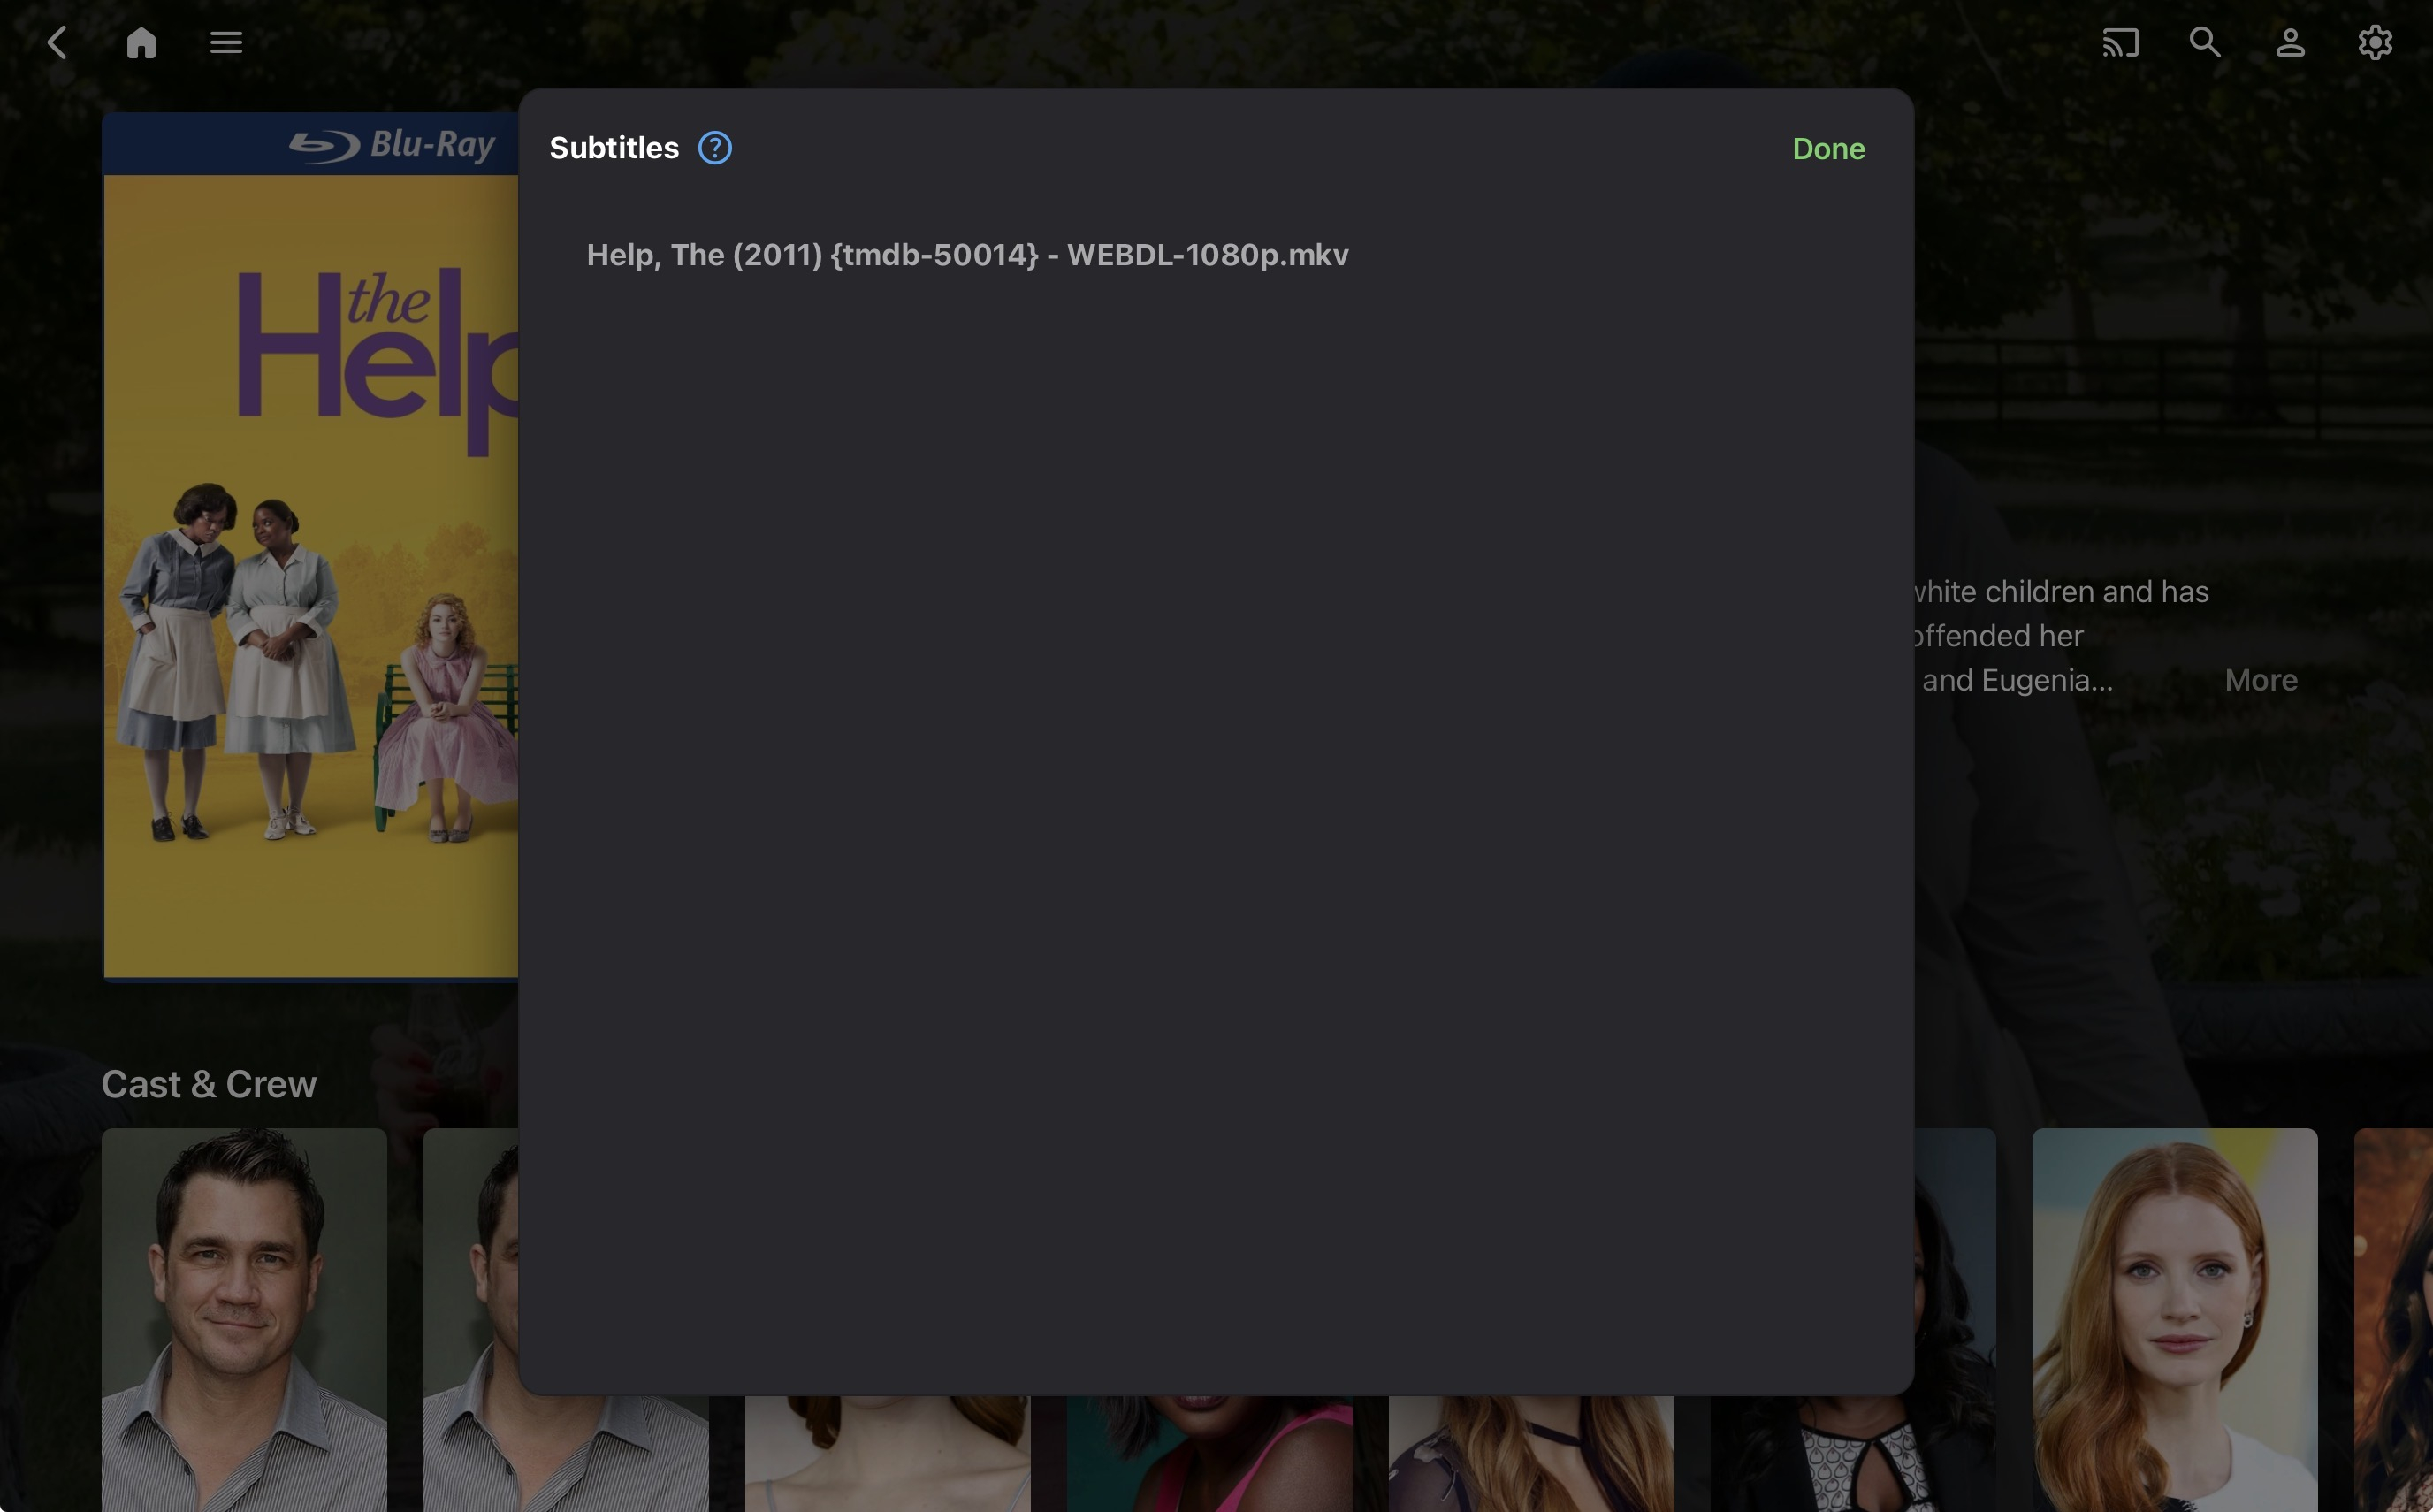
Task: Open the user profile icon
Action: click(x=2289, y=43)
